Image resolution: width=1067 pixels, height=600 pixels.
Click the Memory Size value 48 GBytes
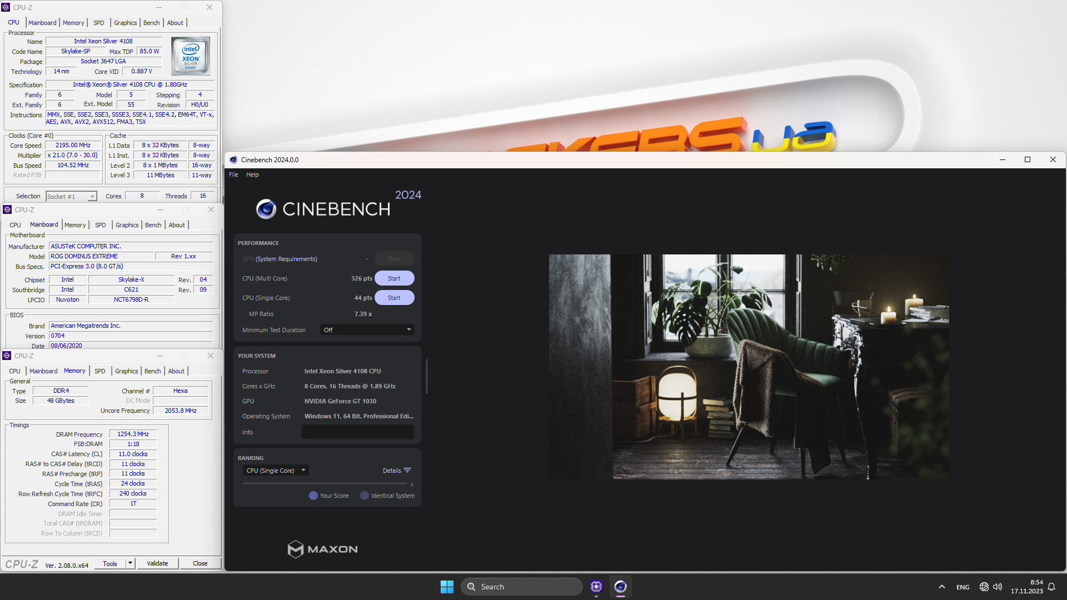point(61,401)
